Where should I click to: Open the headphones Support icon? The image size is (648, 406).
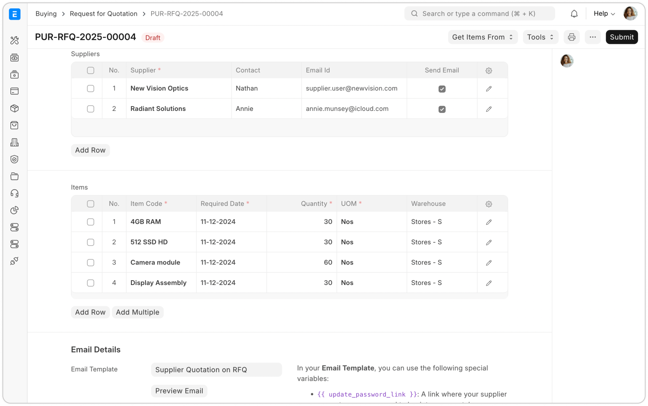[14, 193]
